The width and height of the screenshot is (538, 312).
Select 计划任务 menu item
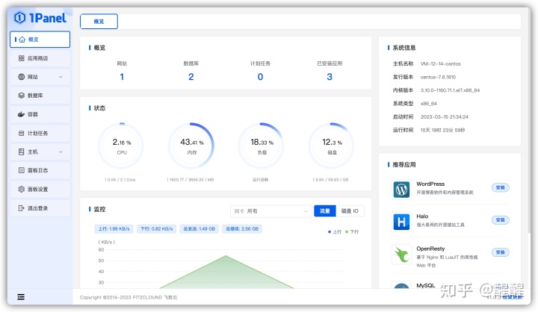click(40, 133)
